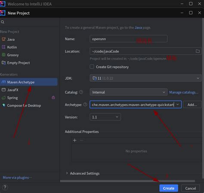
Task: Enable Create Git repository checkbox
Action: [x=92, y=67]
